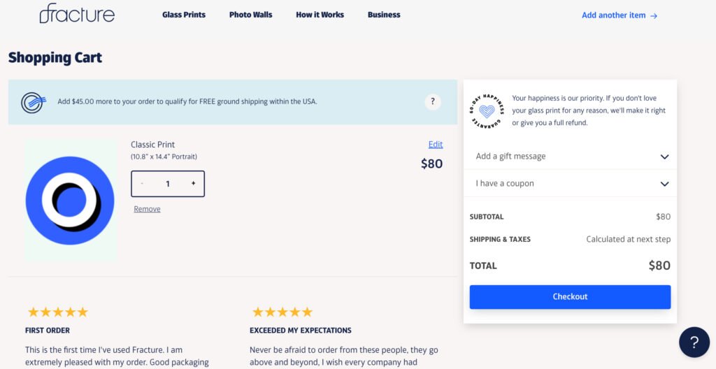Click the free shipping question mark icon
716x369 pixels.
(433, 101)
